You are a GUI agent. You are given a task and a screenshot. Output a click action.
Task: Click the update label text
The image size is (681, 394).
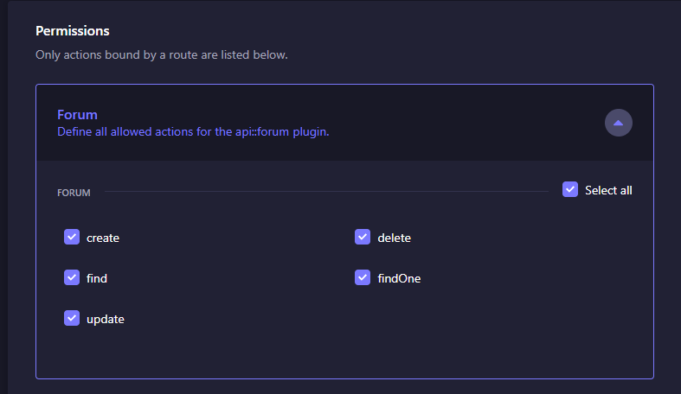[x=106, y=320]
